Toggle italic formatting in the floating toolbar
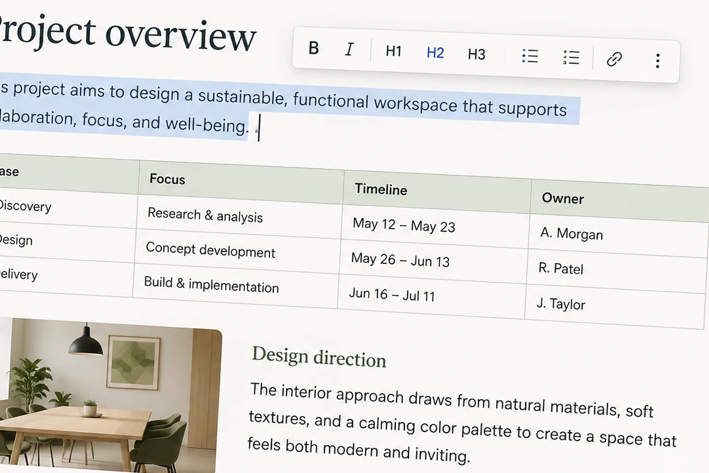The height and width of the screenshot is (473, 709). (x=349, y=49)
